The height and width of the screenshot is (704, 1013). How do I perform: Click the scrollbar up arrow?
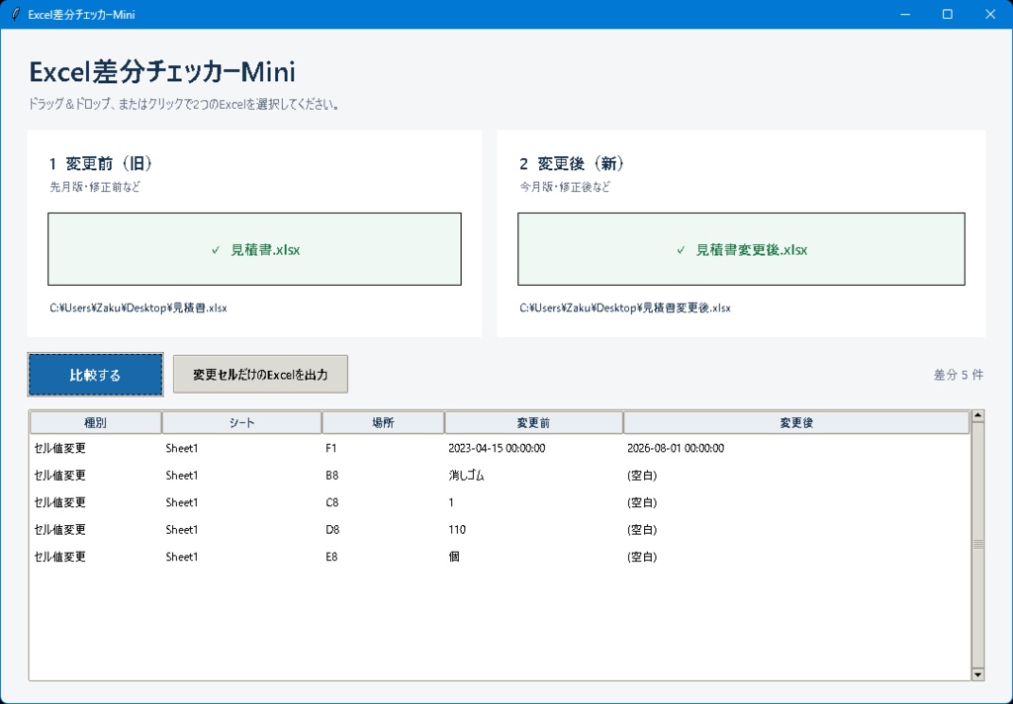[x=977, y=416]
